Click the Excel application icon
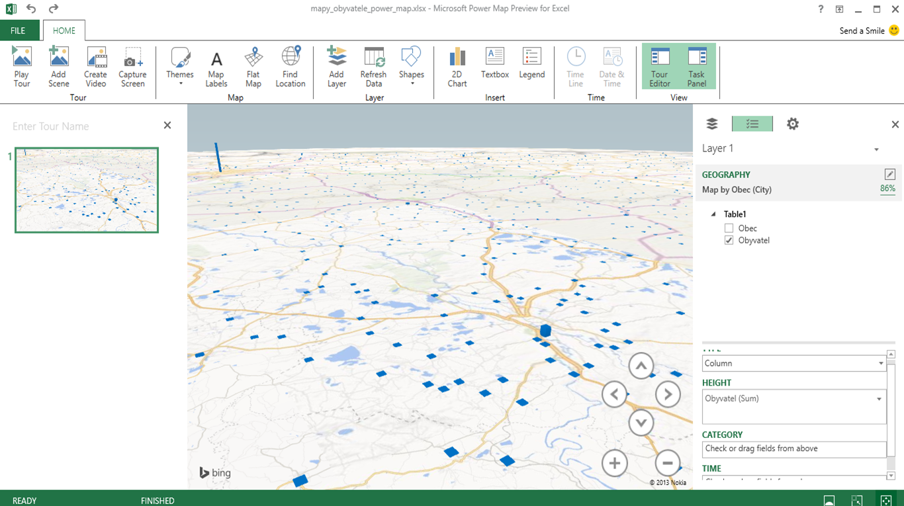Screen dimensions: 904x506 tap(11, 9)
